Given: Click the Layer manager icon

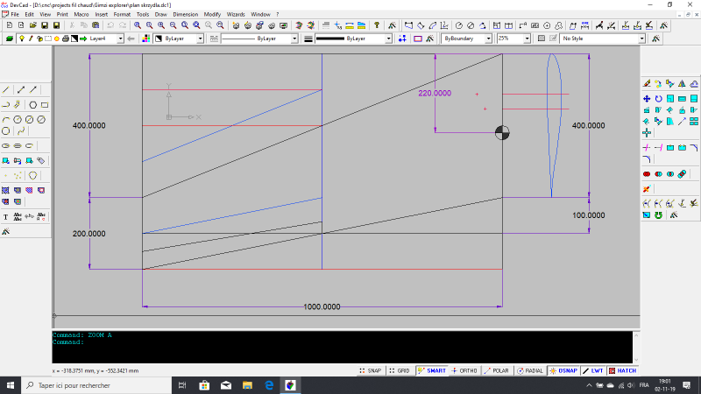Looking at the screenshot, I should click(9, 39).
